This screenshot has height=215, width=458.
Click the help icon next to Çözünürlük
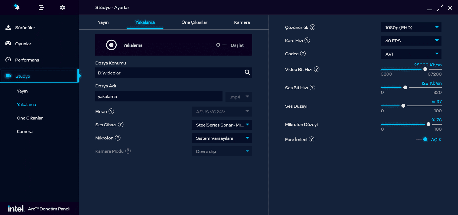(313, 27)
